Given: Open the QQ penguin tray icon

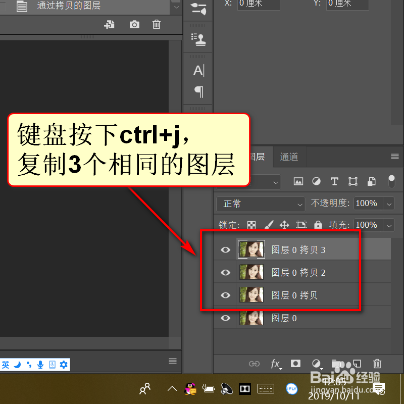Looking at the screenshot, I should pyautogui.click(x=190, y=389).
